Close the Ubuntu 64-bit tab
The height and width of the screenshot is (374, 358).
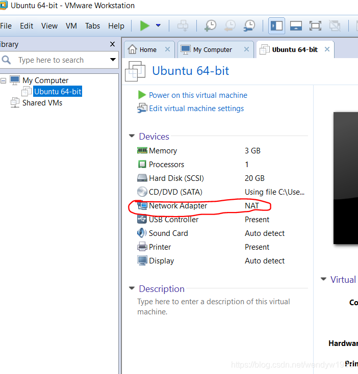click(x=327, y=49)
